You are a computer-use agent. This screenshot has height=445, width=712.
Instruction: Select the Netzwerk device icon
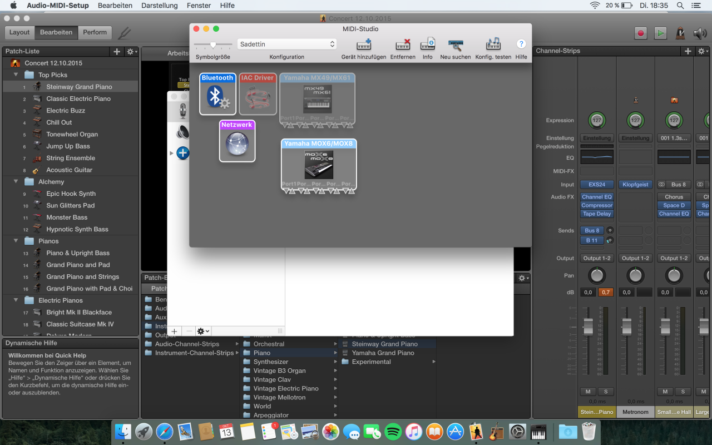tap(237, 141)
